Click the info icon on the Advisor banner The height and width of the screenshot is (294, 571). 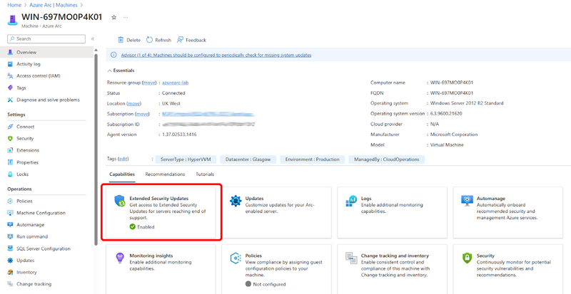[113, 56]
